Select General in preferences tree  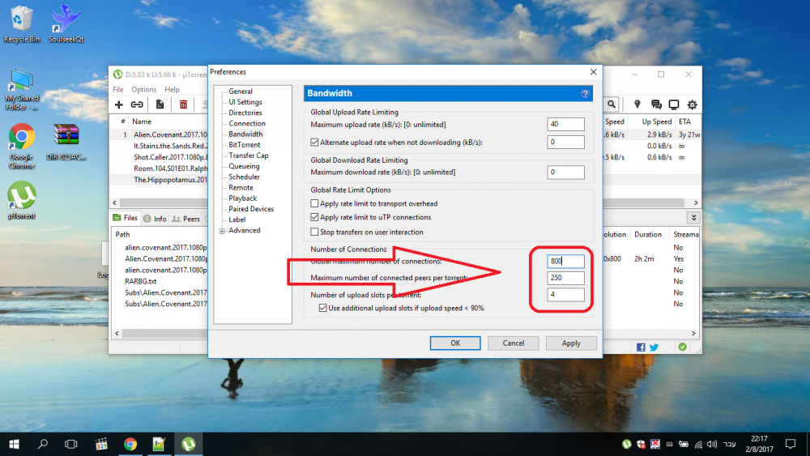tap(241, 92)
